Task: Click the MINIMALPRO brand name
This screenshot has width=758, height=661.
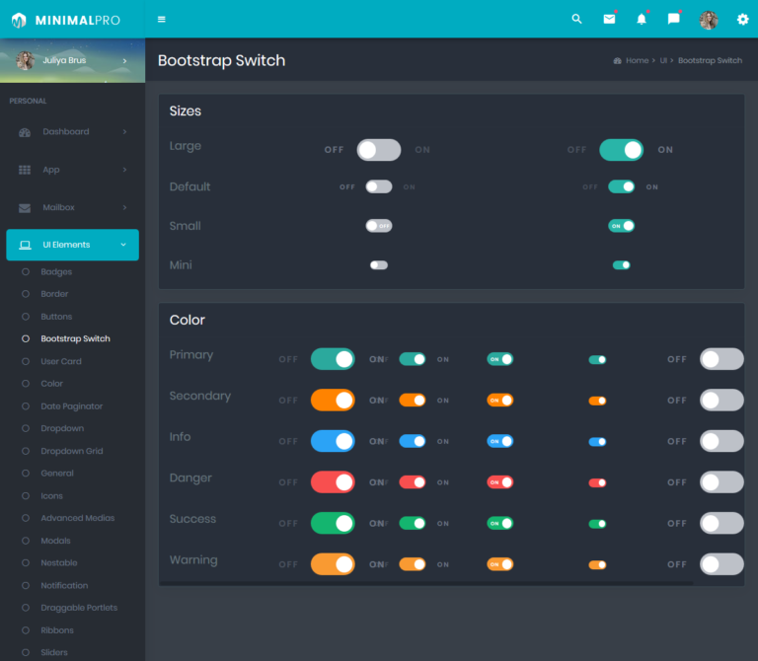Action: pyautogui.click(x=77, y=21)
